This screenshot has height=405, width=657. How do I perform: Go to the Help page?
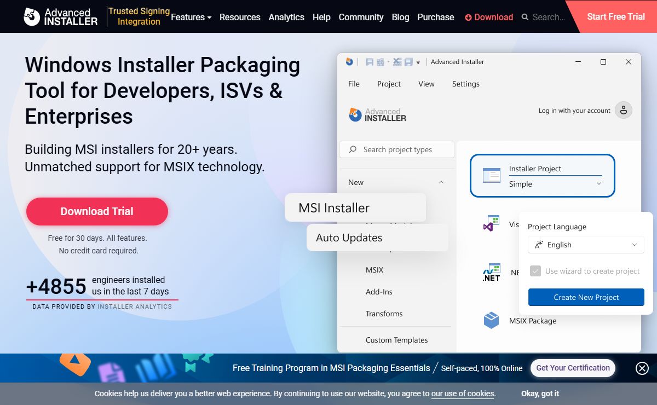pos(321,17)
